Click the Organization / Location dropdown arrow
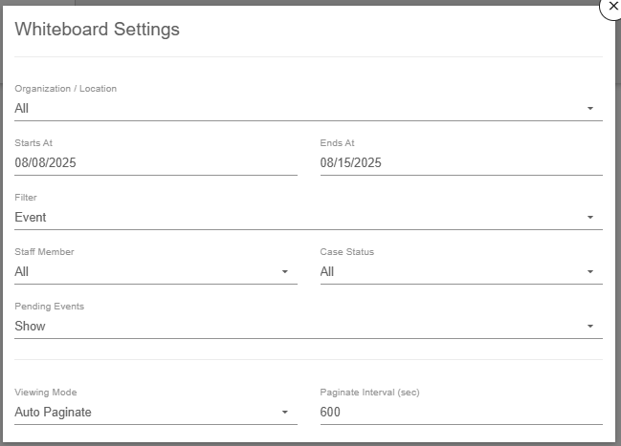Screen dimensions: 621x446 (x=590, y=109)
